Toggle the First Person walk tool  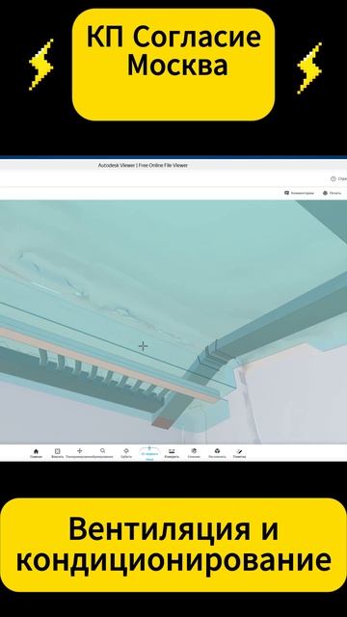149,454
